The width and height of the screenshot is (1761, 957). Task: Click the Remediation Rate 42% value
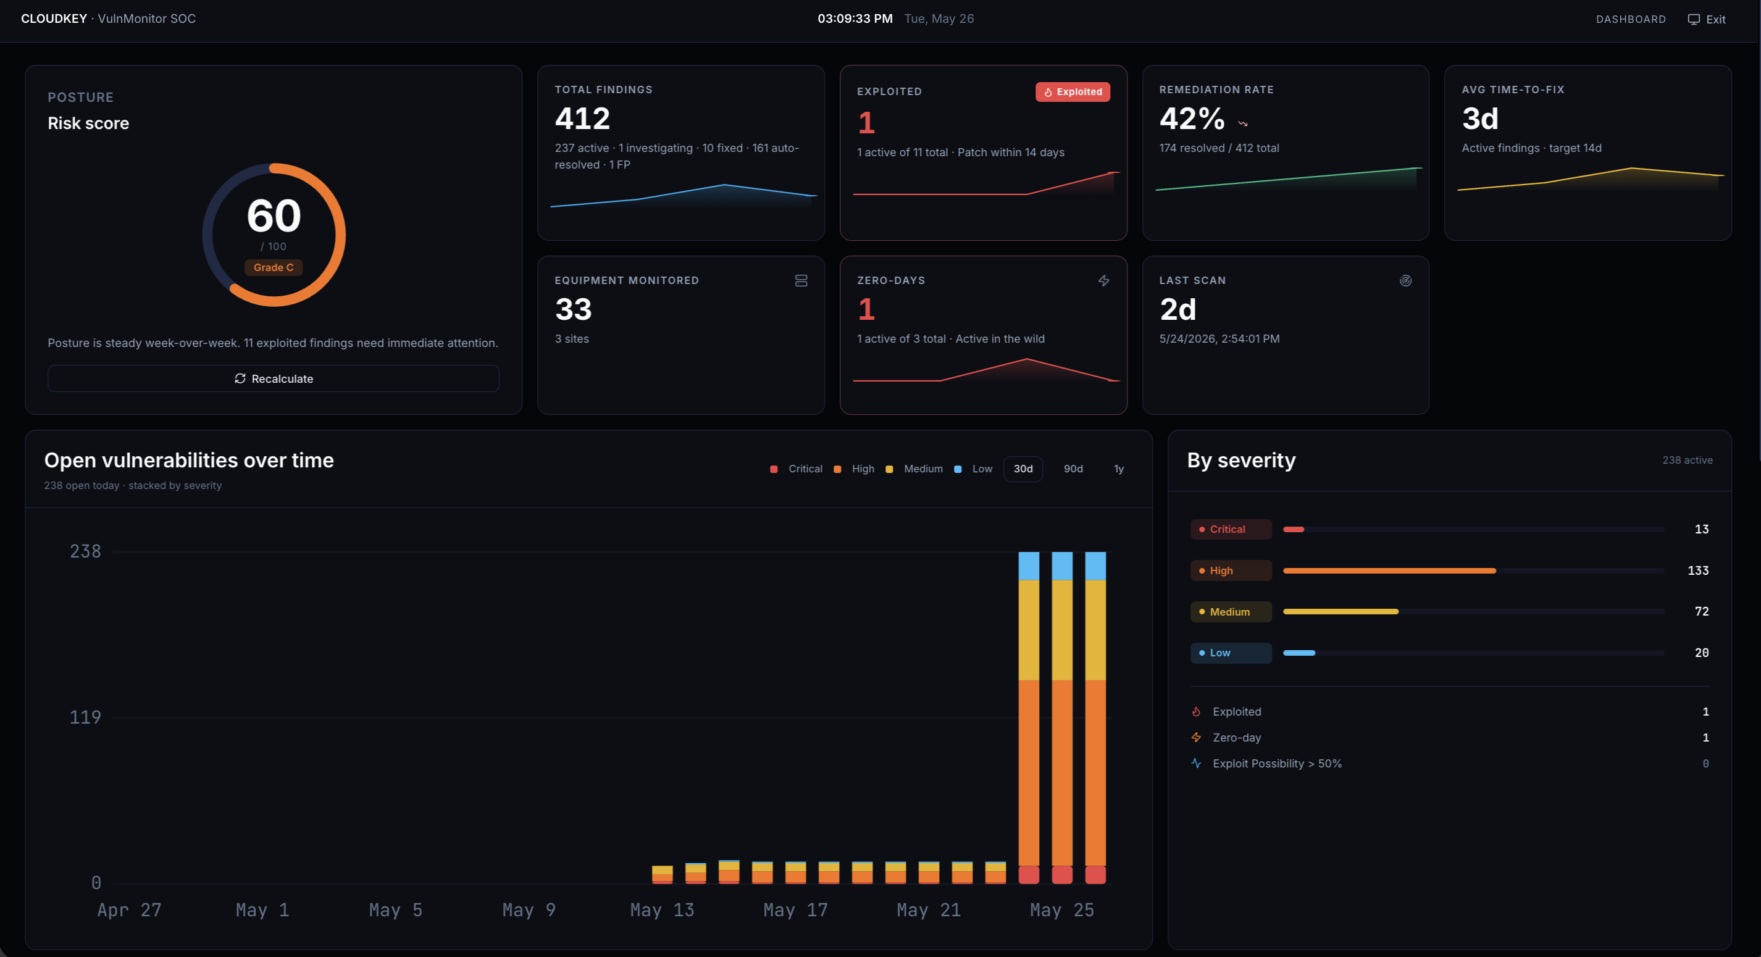[1192, 119]
